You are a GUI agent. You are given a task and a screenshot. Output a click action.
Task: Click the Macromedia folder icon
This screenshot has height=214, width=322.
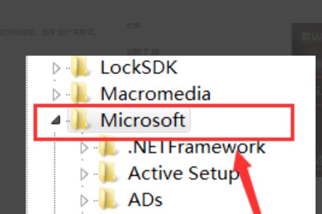[79, 93]
